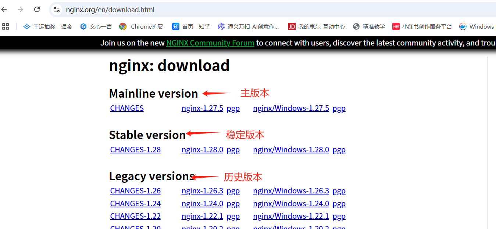Screen dimensions: 496x229
Task: Click the forward navigation arrow
Action: (20, 9)
